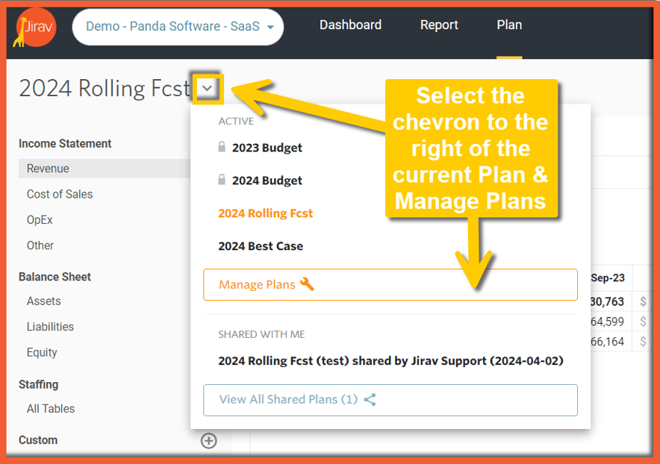Open the Dashboard tab
This screenshot has height=464, width=660.
[x=350, y=25]
